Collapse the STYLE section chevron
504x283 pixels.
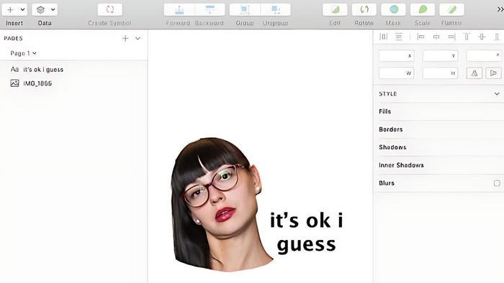[x=497, y=94]
